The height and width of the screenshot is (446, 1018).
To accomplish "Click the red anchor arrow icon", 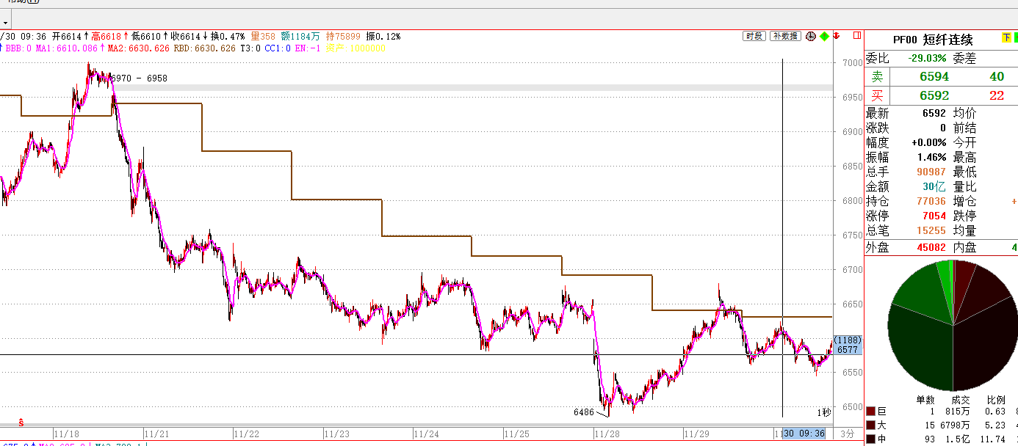I will (x=837, y=36).
